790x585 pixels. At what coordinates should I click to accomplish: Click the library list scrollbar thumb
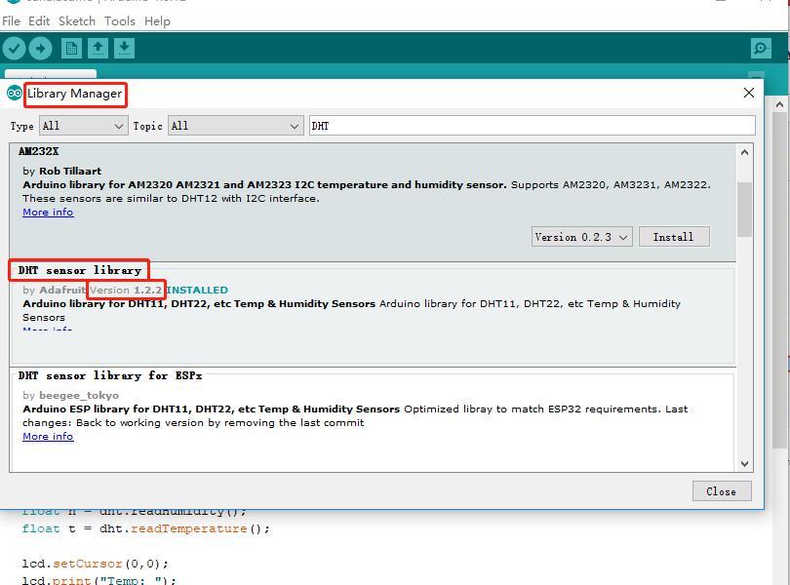click(x=744, y=209)
